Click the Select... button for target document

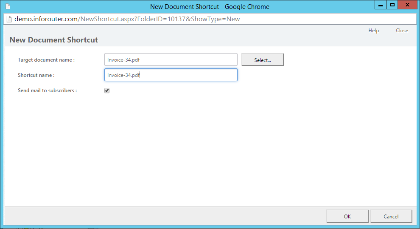pyautogui.click(x=263, y=59)
